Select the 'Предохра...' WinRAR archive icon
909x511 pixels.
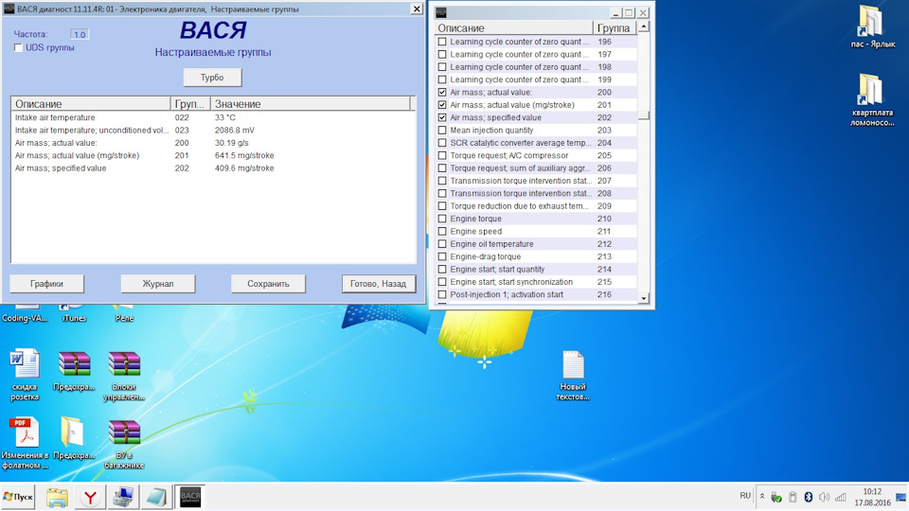[74, 371]
